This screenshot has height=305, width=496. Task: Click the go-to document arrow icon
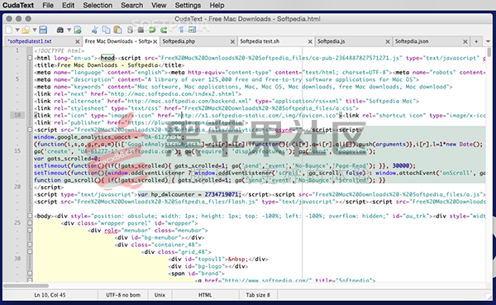[x=78, y=30]
